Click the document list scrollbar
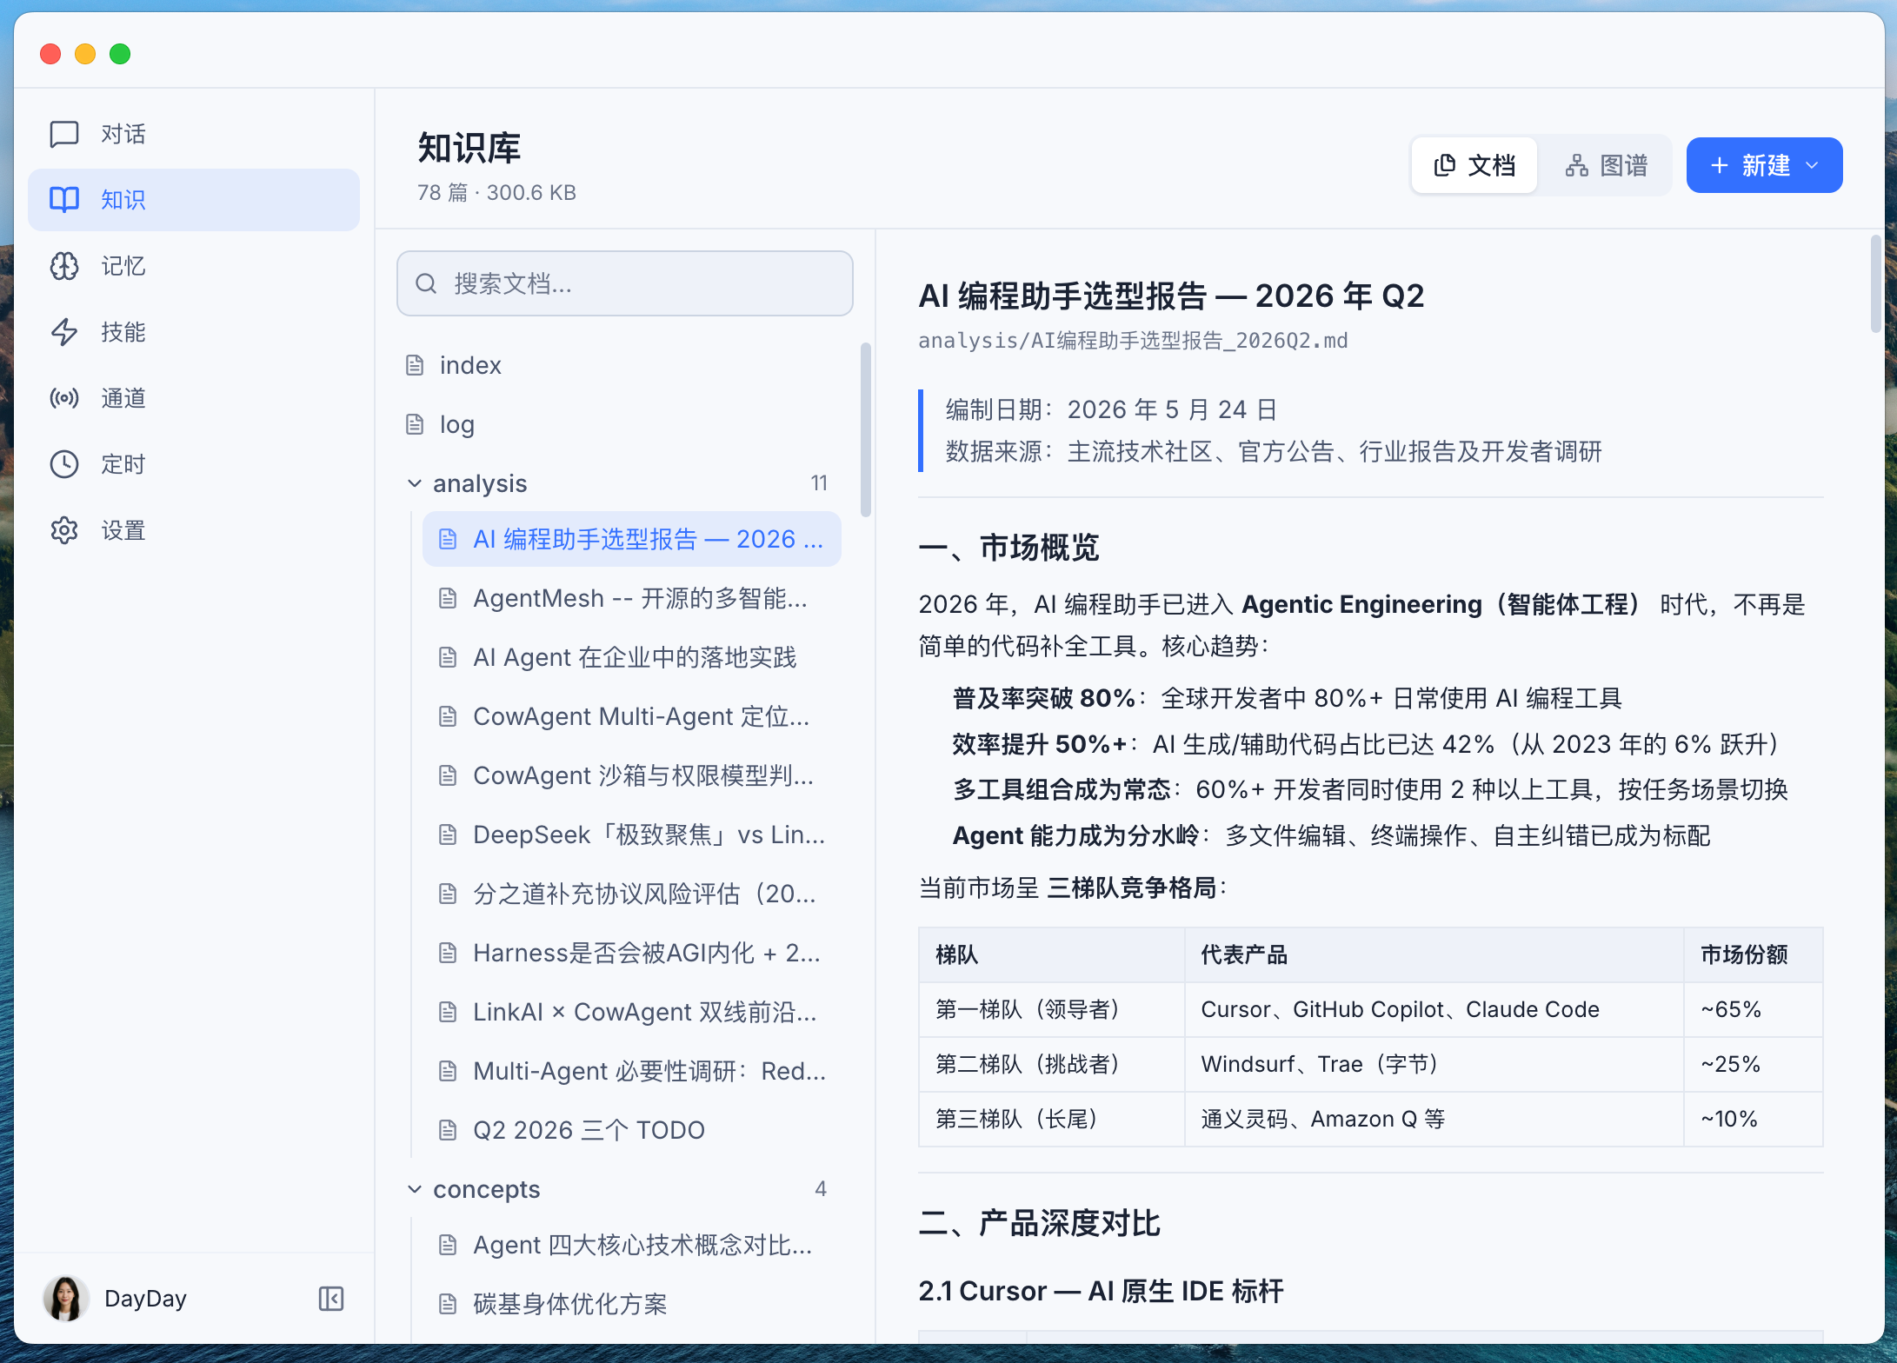The image size is (1897, 1363). 865,430
